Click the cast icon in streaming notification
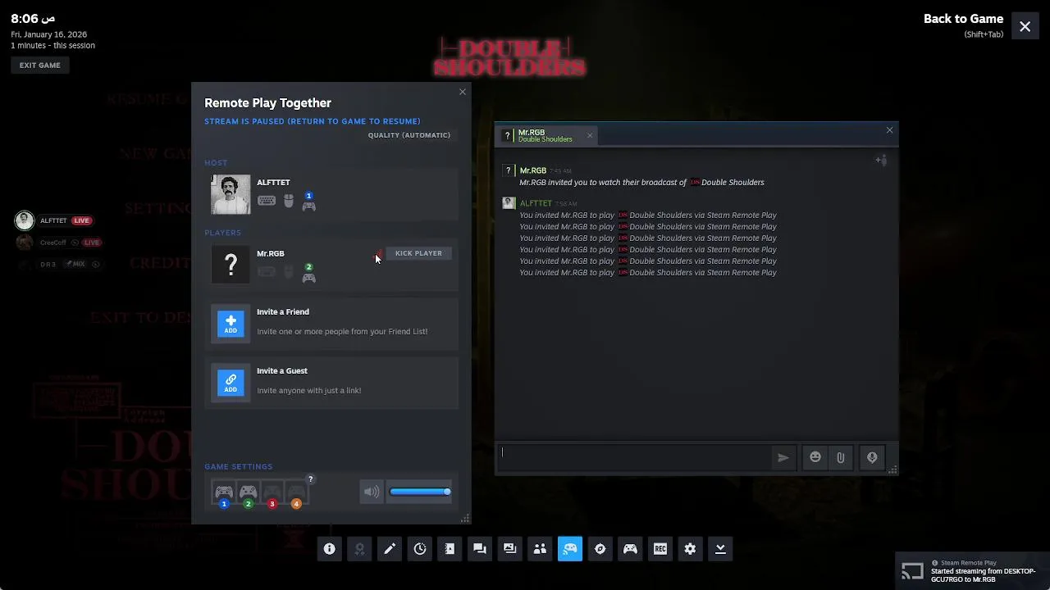Viewport: 1050px width, 590px height. pyautogui.click(x=912, y=571)
